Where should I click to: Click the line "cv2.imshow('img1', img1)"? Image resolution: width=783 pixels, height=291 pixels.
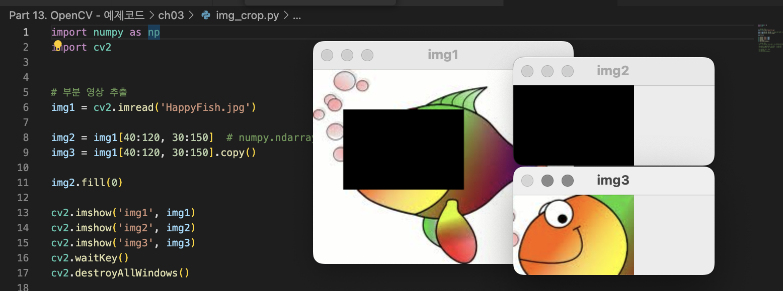(x=123, y=213)
